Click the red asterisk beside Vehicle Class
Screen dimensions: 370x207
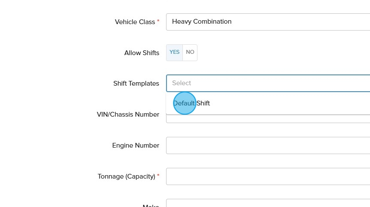158,21
